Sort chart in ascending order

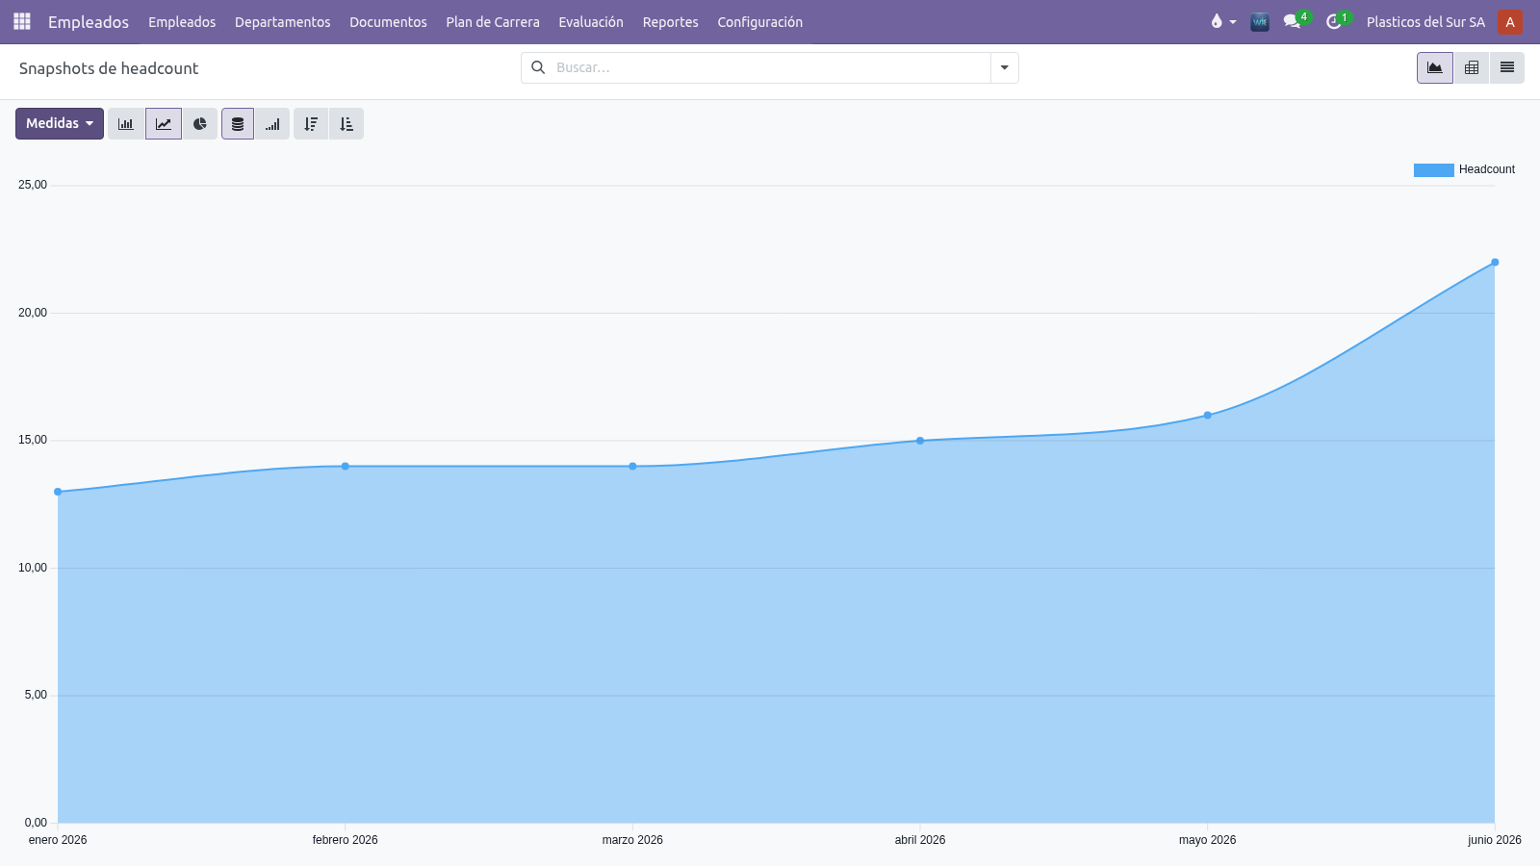[346, 123]
